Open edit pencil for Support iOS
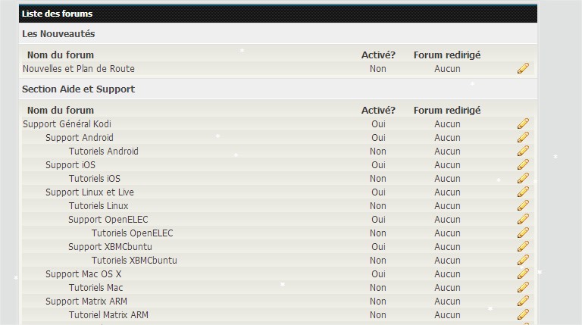Image resolution: width=582 pixels, height=325 pixels. point(523,164)
